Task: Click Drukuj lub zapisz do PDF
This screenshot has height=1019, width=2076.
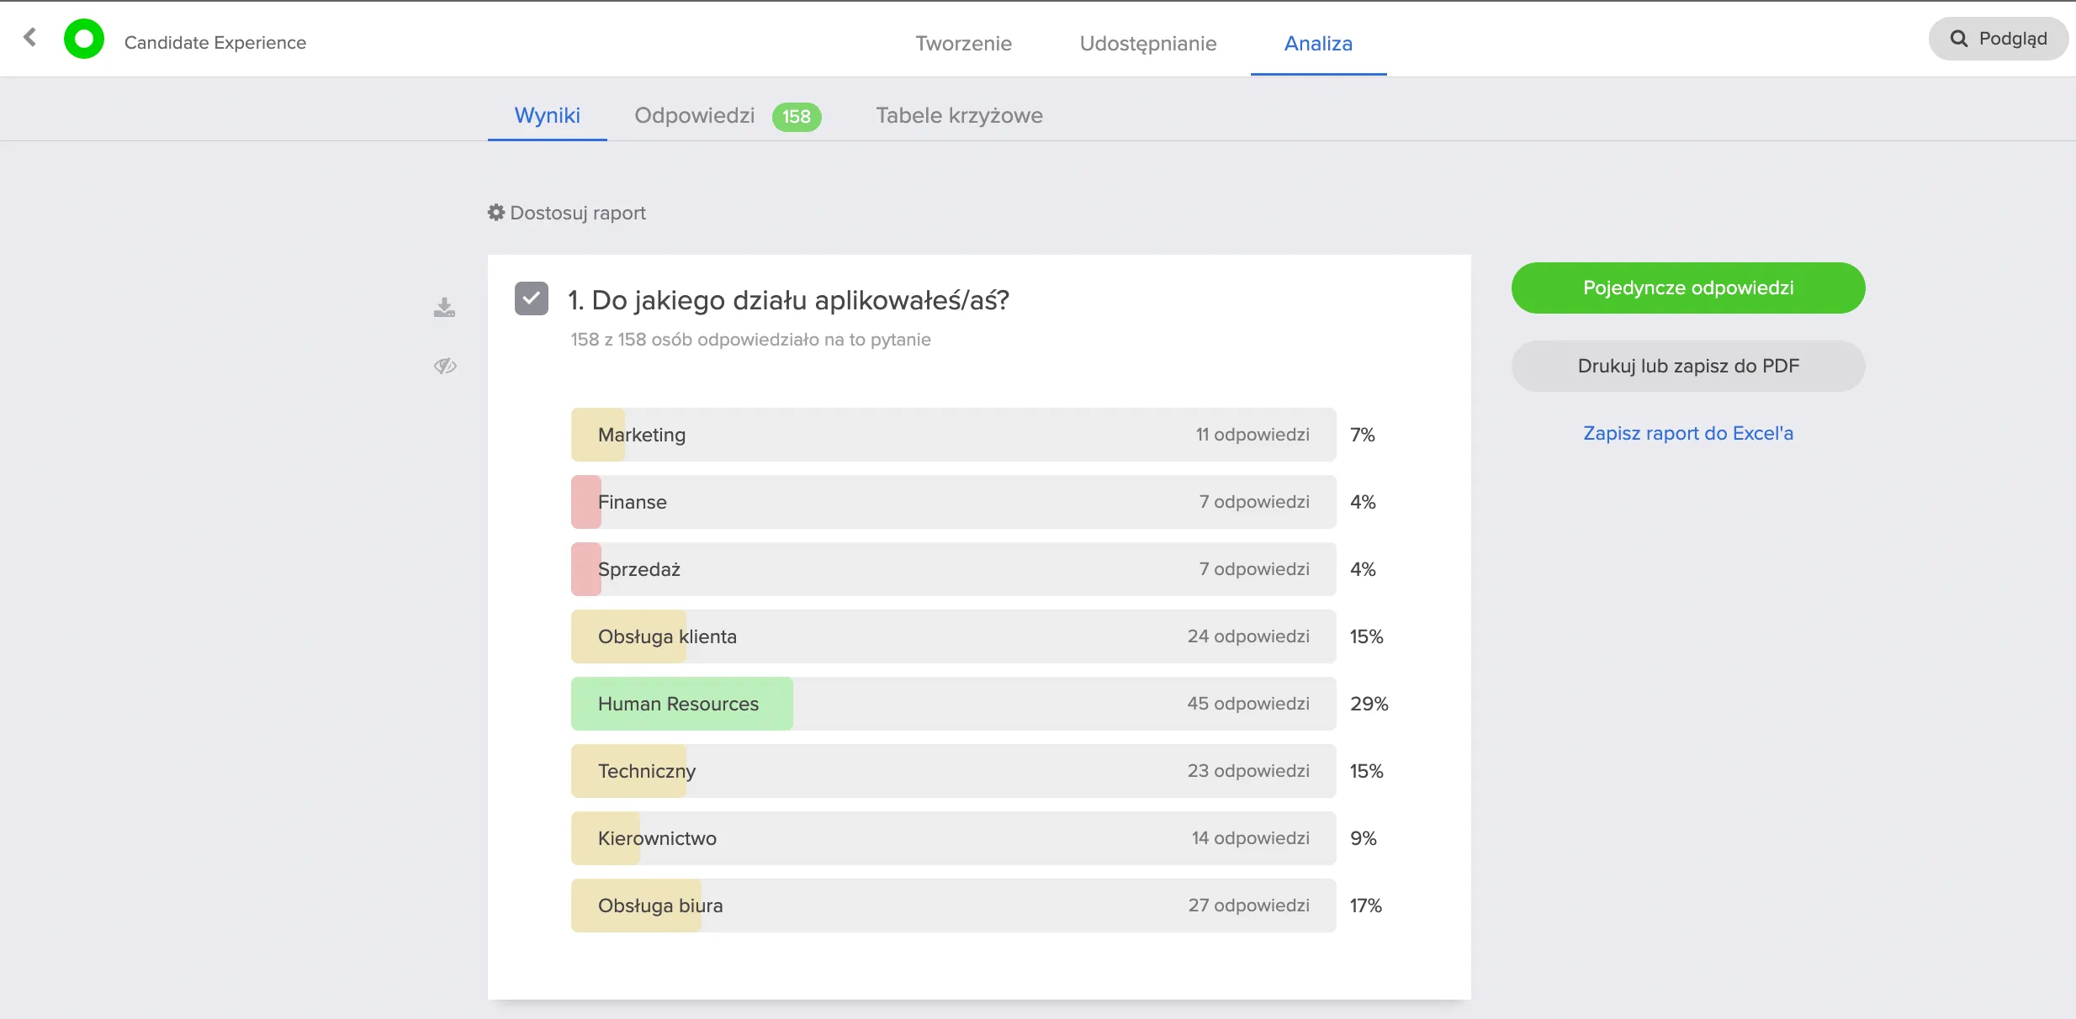Action: click(1688, 366)
